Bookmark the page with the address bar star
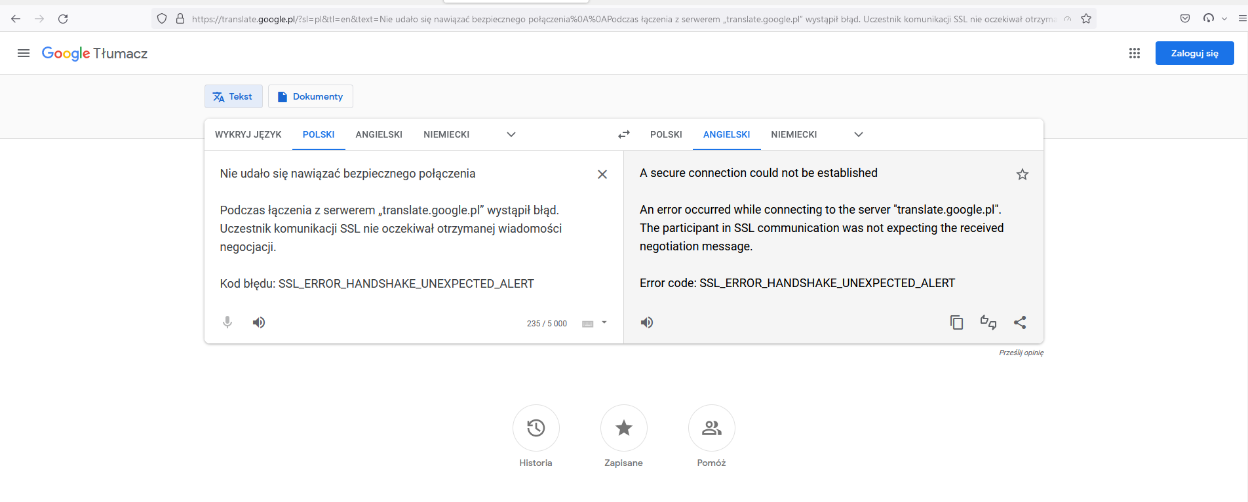The height and width of the screenshot is (502, 1248). 1085,18
